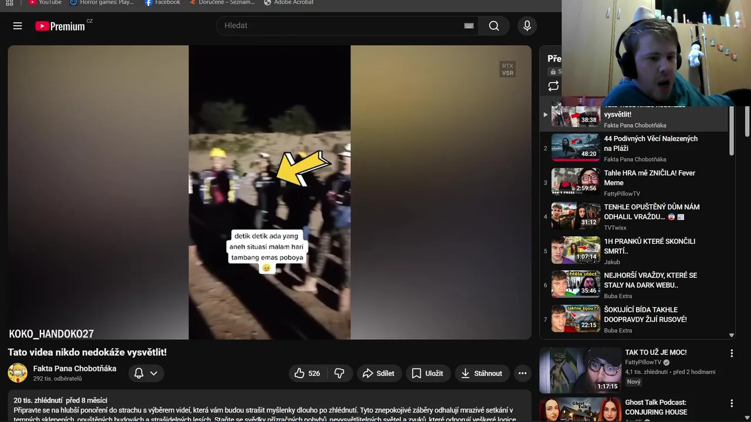
Task: Play playlist video NEJHORŠÍ VRAŽDY thumbnail
Action: point(576,284)
